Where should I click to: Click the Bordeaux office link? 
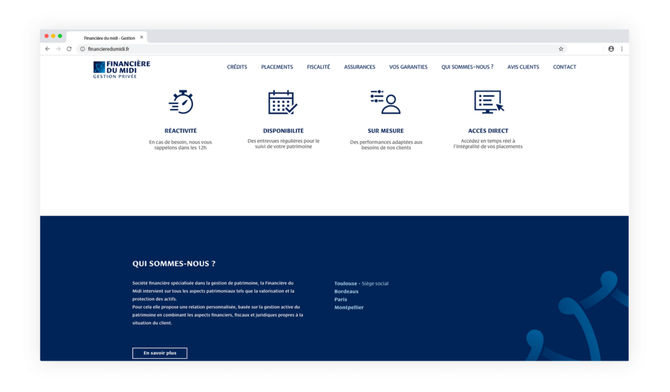pyautogui.click(x=347, y=292)
